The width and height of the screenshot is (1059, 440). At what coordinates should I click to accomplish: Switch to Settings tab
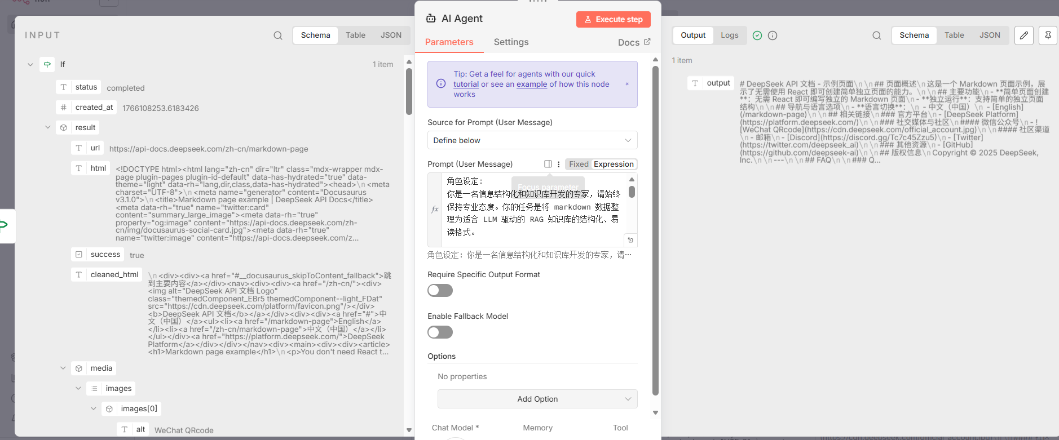pyautogui.click(x=511, y=42)
